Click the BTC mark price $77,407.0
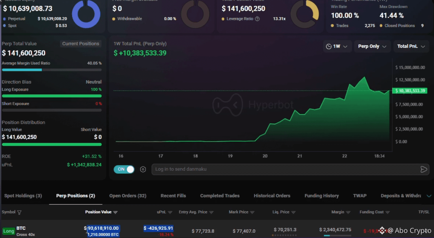This screenshot has height=238, width=434. [x=244, y=231]
